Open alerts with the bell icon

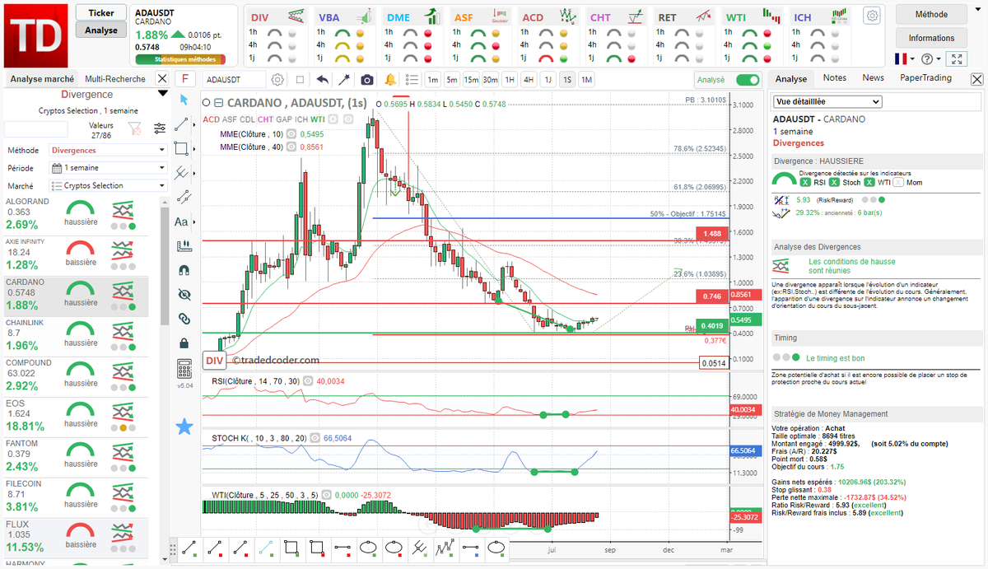tap(389, 80)
